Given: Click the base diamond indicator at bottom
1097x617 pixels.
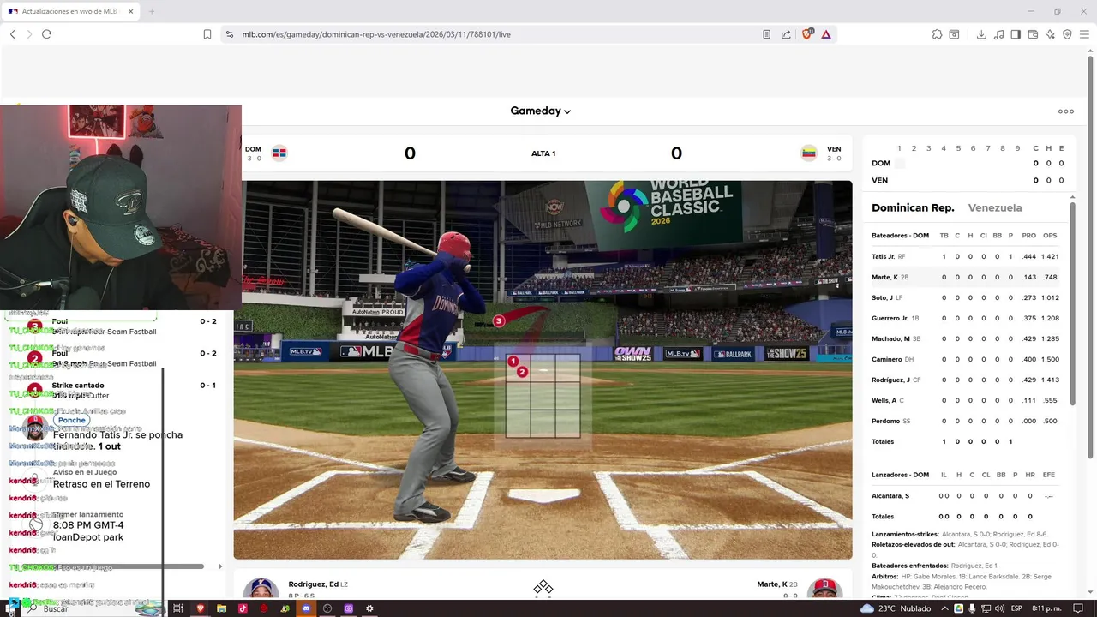Looking at the screenshot, I should pyautogui.click(x=543, y=587).
